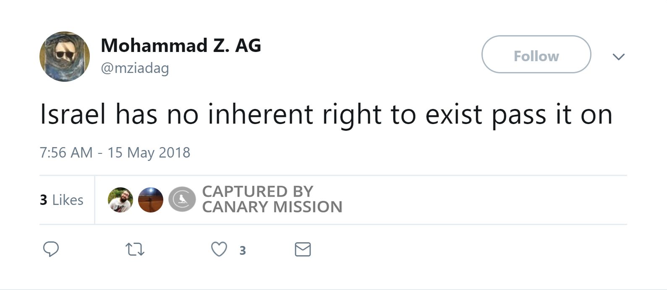Click the bold 3 in likes stat
667x290 pixels.
(x=43, y=200)
